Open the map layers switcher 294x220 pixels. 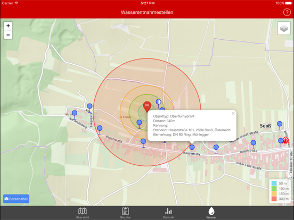pyautogui.click(x=284, y=29)
